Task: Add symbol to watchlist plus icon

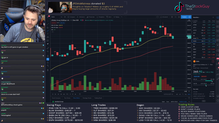Action: coord(213,17)
